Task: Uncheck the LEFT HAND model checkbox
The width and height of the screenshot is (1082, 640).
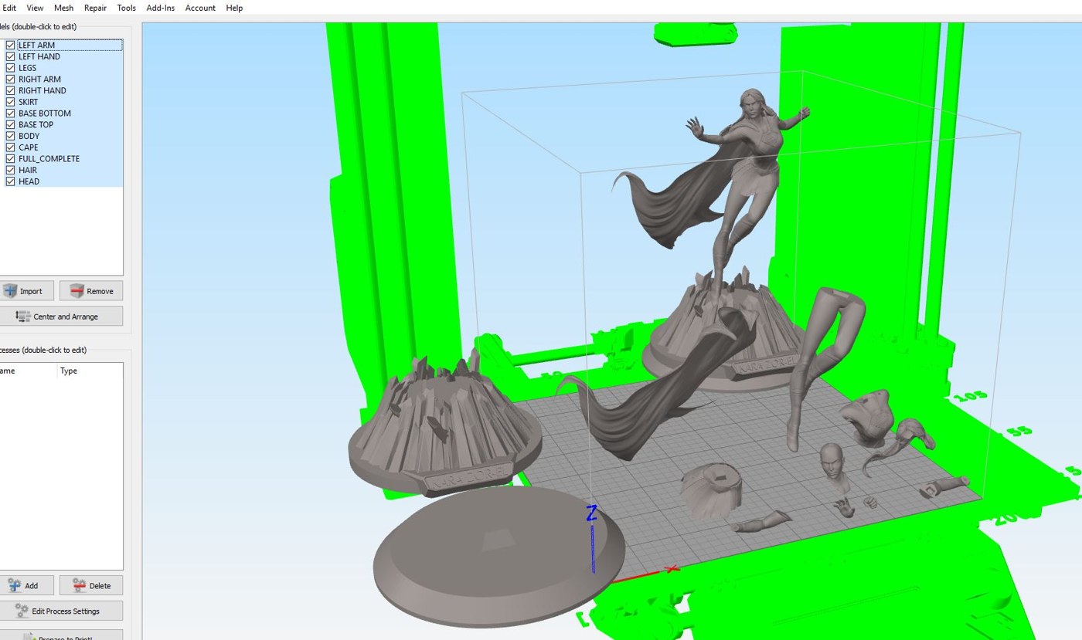Action: pyautogui.click(x=10, y=56)
